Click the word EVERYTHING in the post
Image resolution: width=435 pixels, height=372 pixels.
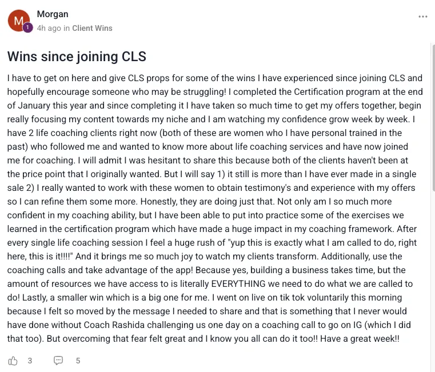238,284
